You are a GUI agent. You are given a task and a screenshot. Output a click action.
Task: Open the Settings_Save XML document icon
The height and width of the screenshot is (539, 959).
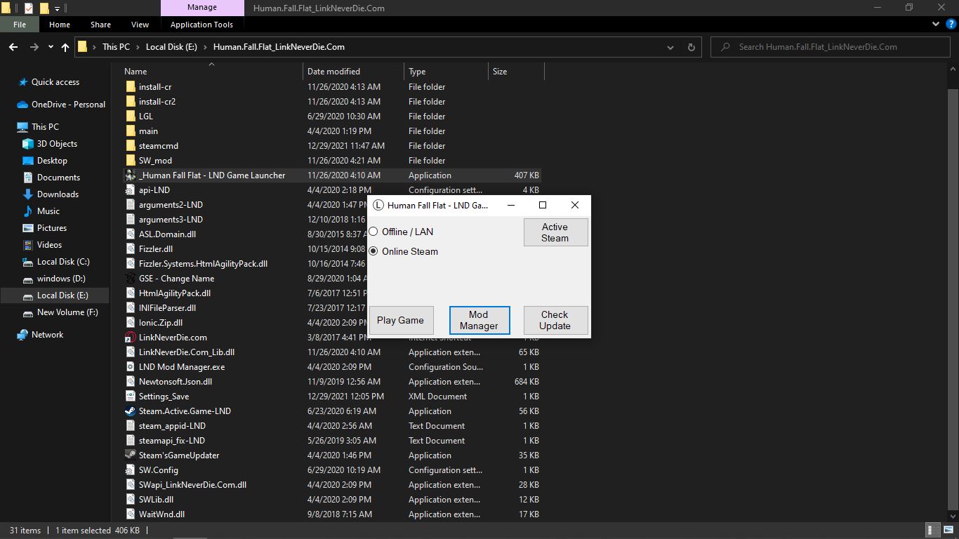click(x=131, y=396)
